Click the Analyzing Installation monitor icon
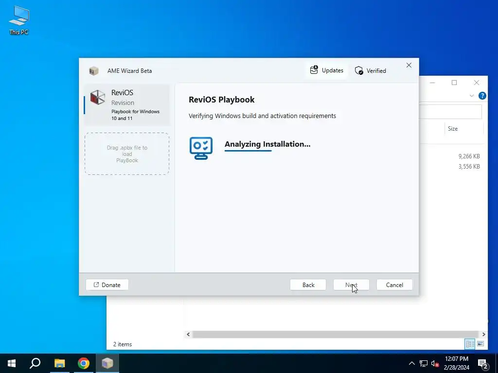 (201, 148)
